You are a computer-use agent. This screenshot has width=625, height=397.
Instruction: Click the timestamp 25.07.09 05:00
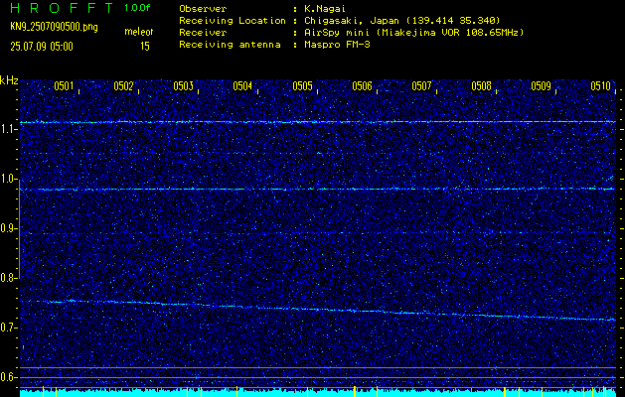point(42,47)
